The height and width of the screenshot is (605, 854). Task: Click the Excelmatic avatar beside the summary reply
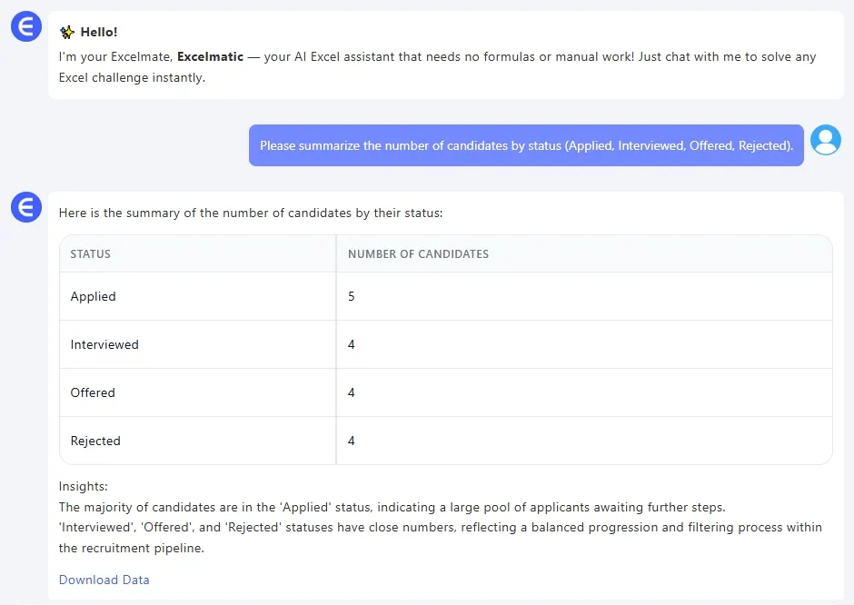click(26, 207)
